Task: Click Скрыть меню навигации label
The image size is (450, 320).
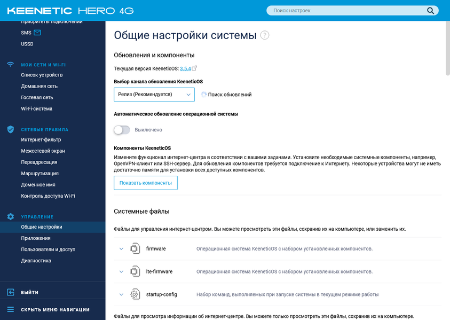Action: click(55, 310)
